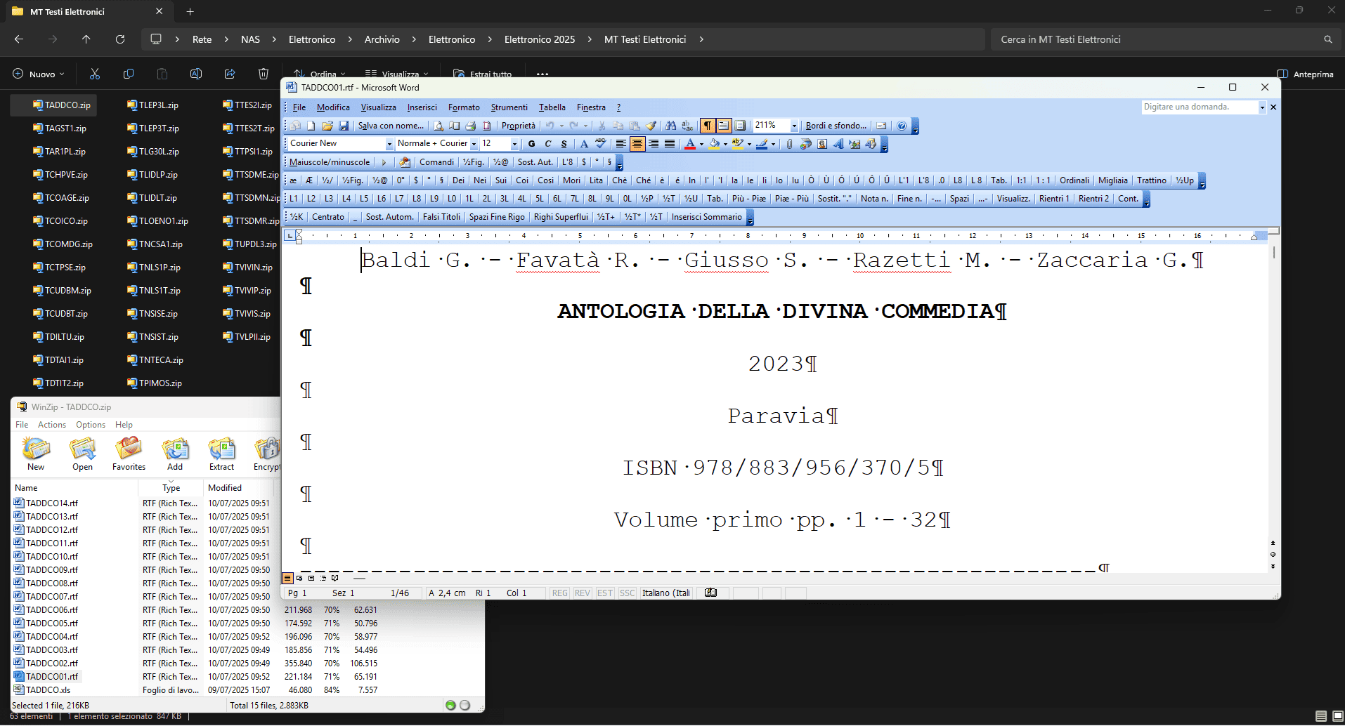
Task: Open Word's Formato menu
Action: coord(464,107)
